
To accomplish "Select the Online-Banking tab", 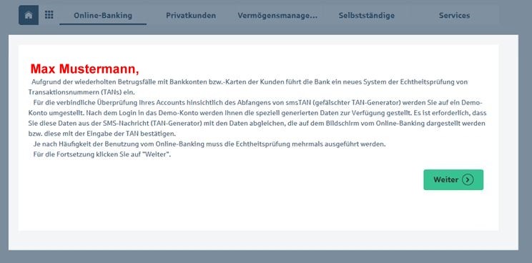I will pos(103,16).
